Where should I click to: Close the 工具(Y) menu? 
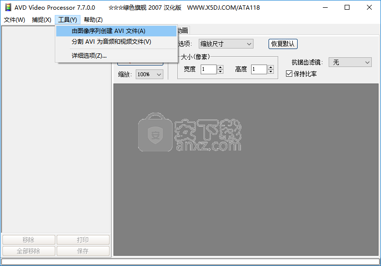click(67, 20)
